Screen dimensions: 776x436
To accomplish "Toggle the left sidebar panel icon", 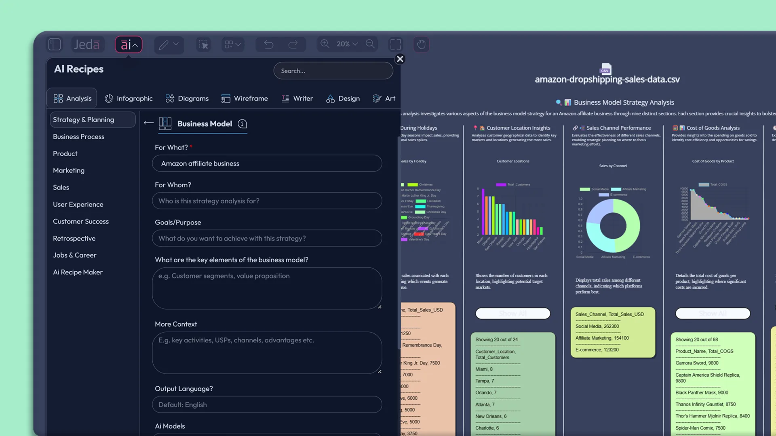I will click(55, 44).
